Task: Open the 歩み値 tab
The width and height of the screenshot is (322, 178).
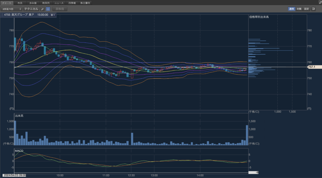Action: [33, 3]
